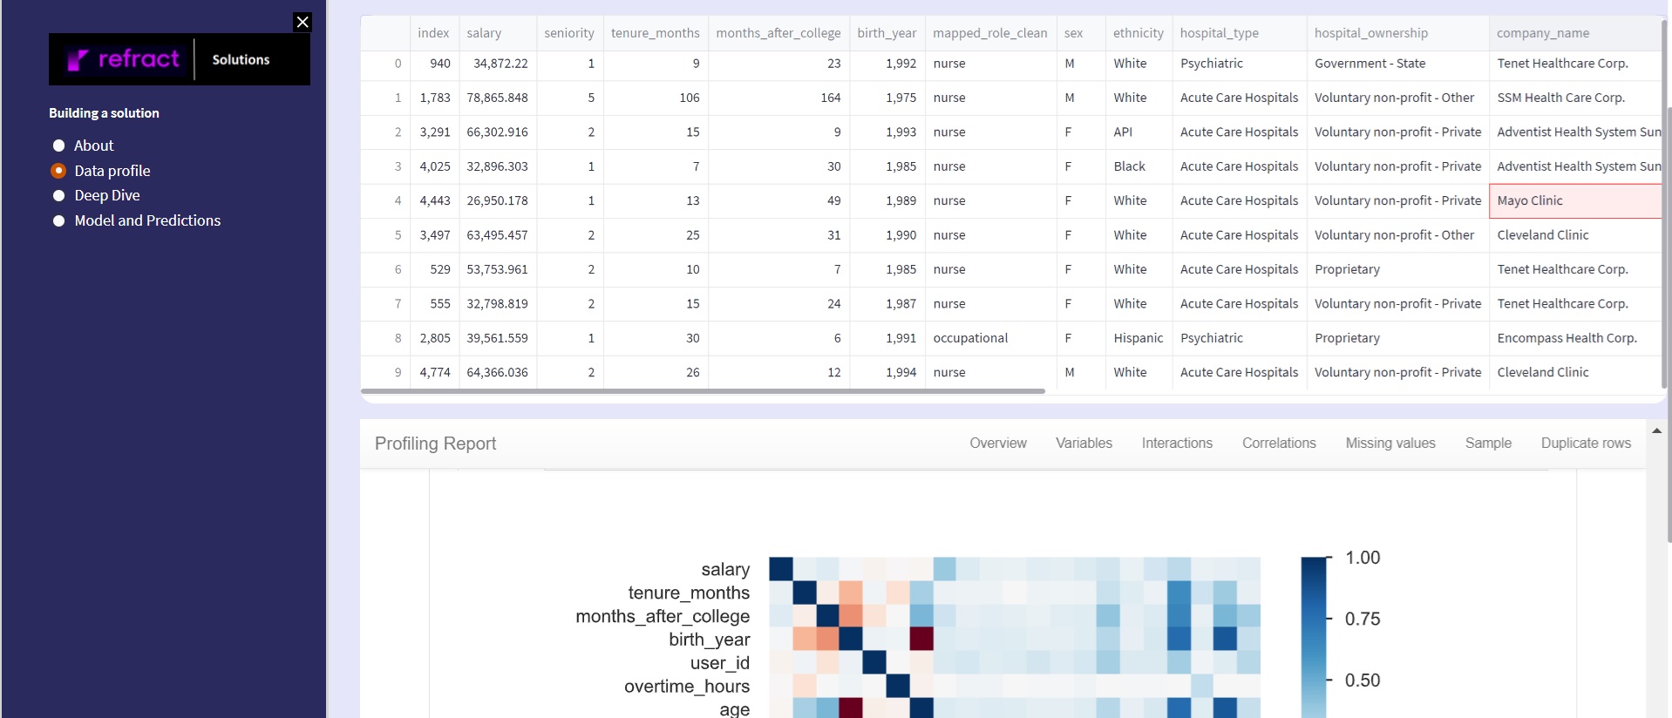Click the occupational role cell
1672x718 pixels.
pos(990,338)
